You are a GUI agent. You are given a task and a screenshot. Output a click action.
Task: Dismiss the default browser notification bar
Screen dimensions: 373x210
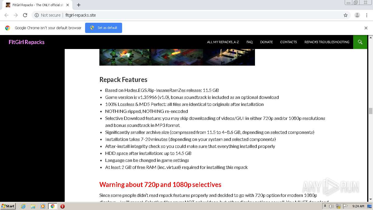tap(366, 28)
